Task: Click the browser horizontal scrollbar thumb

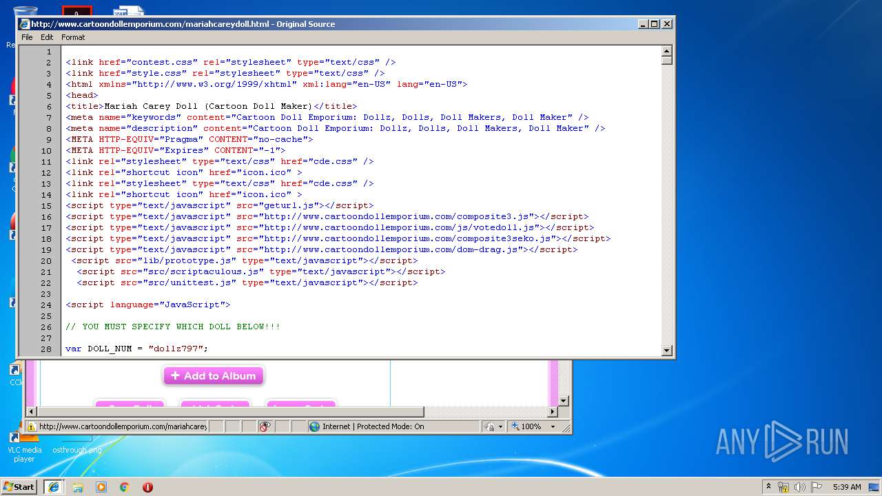Action: [x=229, y=412]
